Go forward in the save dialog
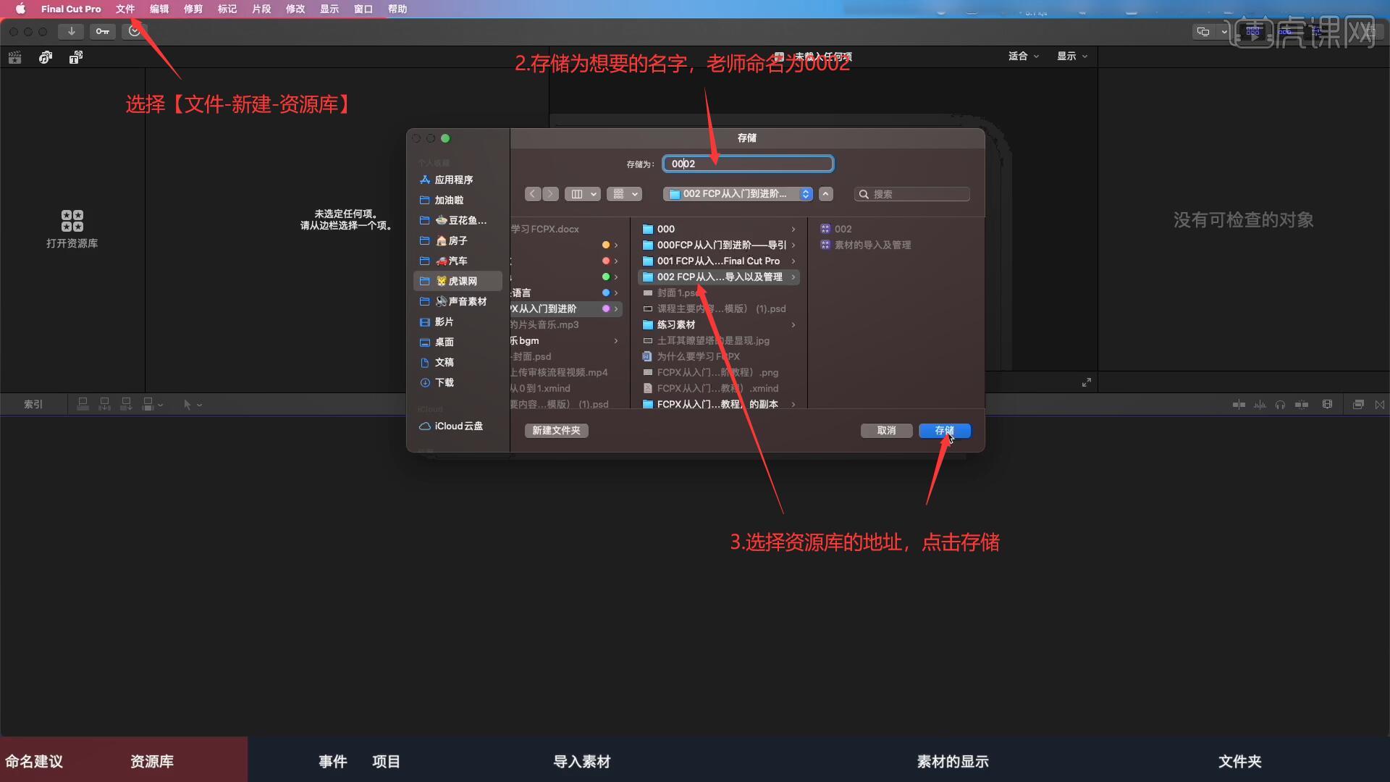The width and height of the screenshot is (1390, 782). point(551,194)
